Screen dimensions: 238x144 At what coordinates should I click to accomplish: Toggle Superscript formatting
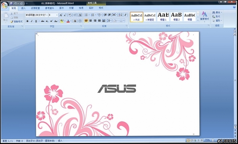[x=51, y=21]
